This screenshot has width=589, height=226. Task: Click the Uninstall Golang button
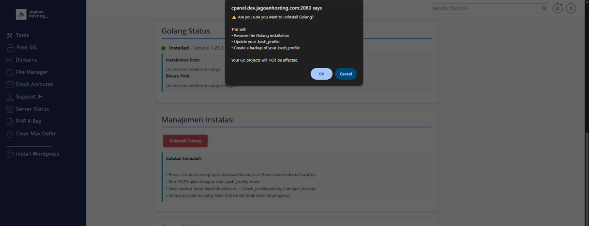tap(185, 141)
